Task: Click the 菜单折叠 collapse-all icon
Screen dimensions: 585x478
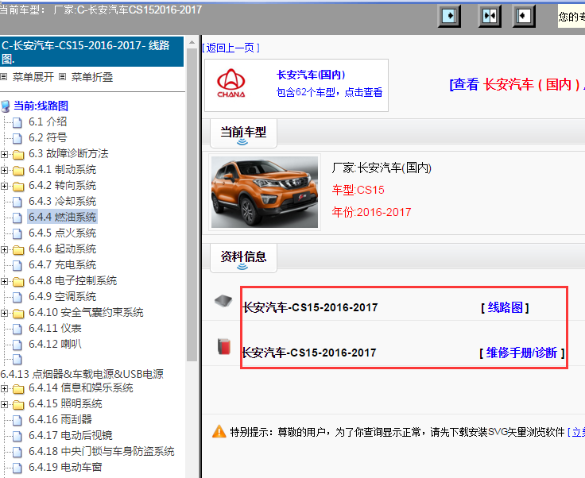Action: click(x=63, y=77)
